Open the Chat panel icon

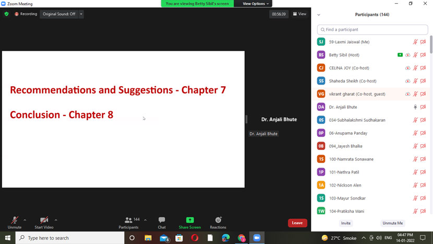(162, 220)
